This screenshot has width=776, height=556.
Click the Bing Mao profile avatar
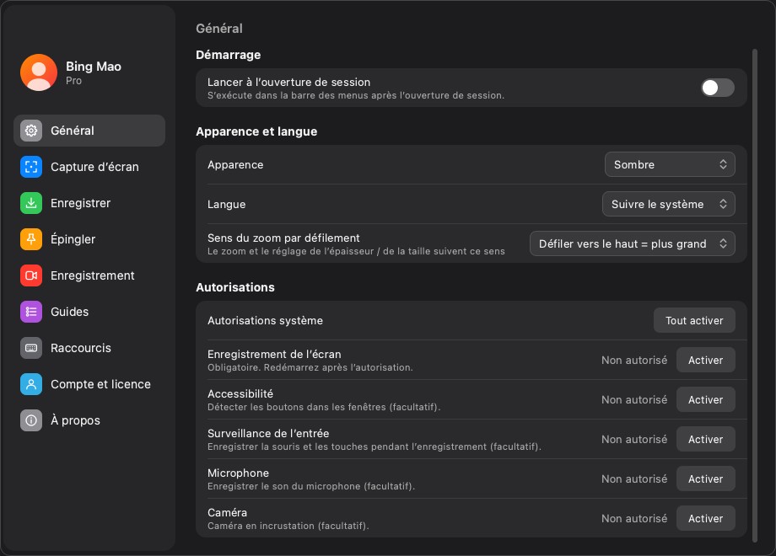click(39, 72)
